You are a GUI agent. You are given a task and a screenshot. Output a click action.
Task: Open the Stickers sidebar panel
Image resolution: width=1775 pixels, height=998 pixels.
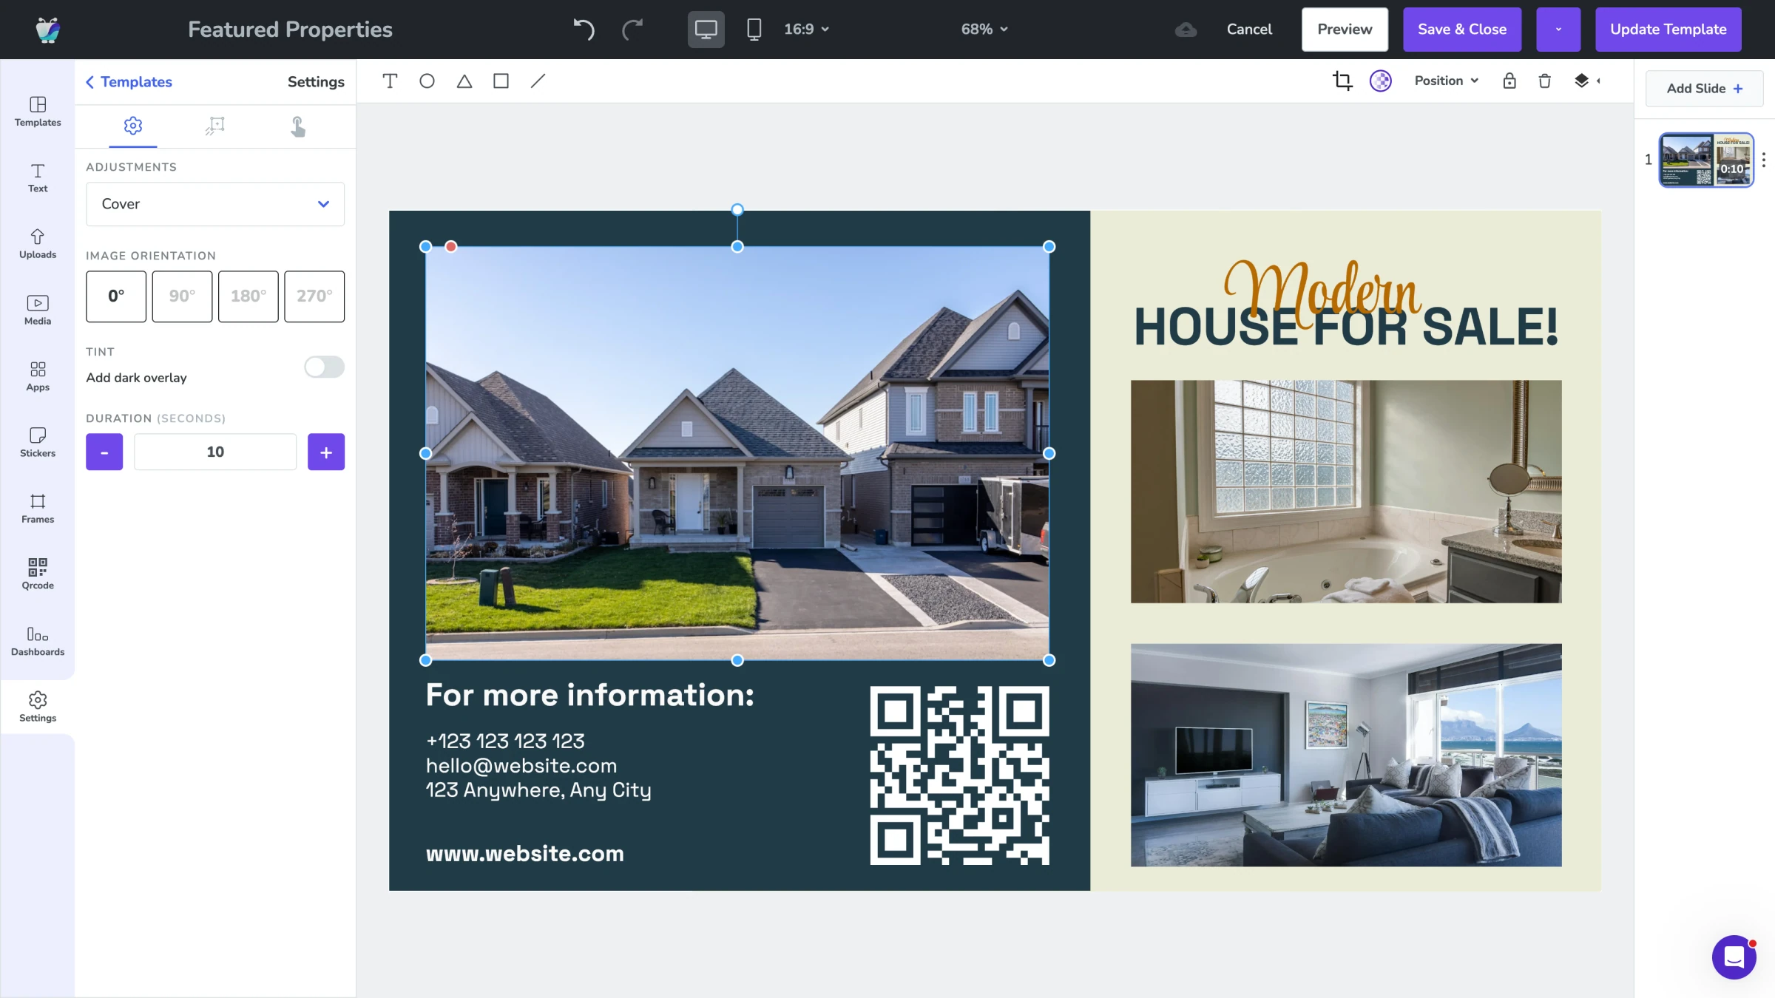click(x=38, y=443)
